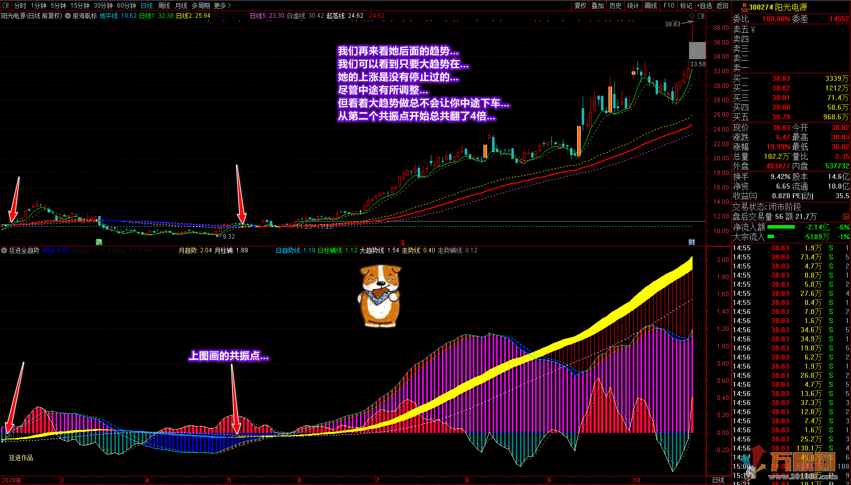The height and width of the screenshot is (485, 851).
Task: Click the ¥ icon next to 卖五
Action: (753, 30)
